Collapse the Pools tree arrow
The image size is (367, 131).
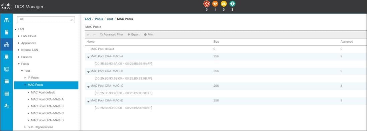pos(19,64)
